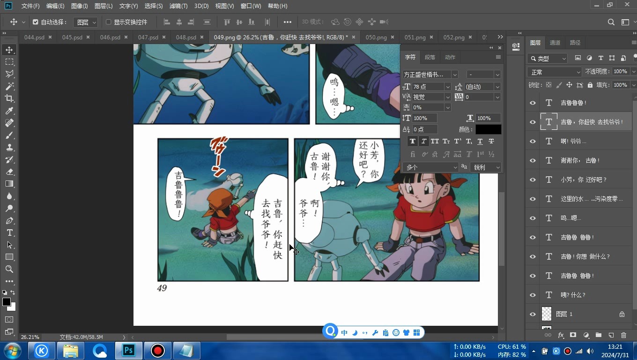Select the Horizontal Type tool
637x360 pixels.
point(9,232)
